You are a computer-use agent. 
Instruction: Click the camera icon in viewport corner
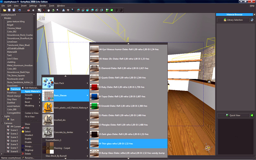tap(42, 18)
